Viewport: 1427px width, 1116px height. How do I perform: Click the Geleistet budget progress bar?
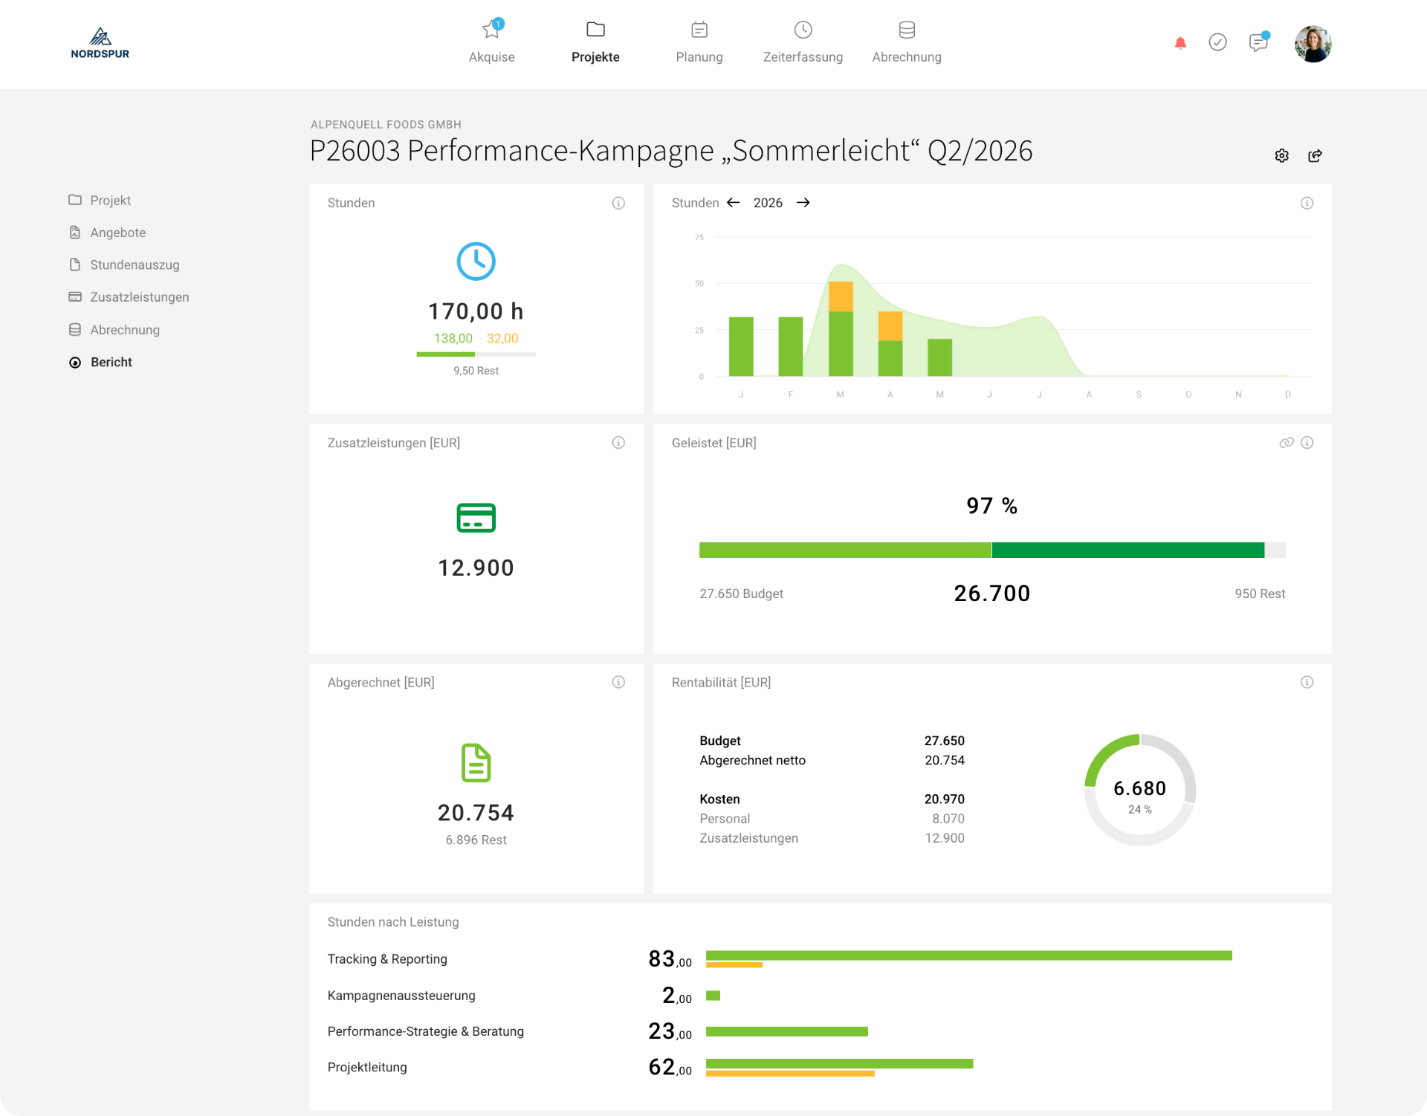(x=992, y=550)
